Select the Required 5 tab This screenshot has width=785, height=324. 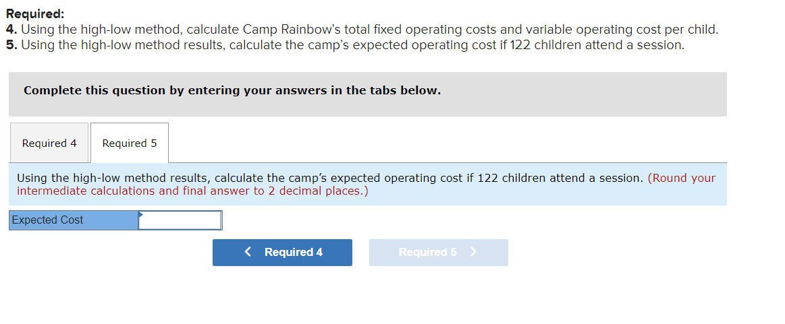coord(130,143)
